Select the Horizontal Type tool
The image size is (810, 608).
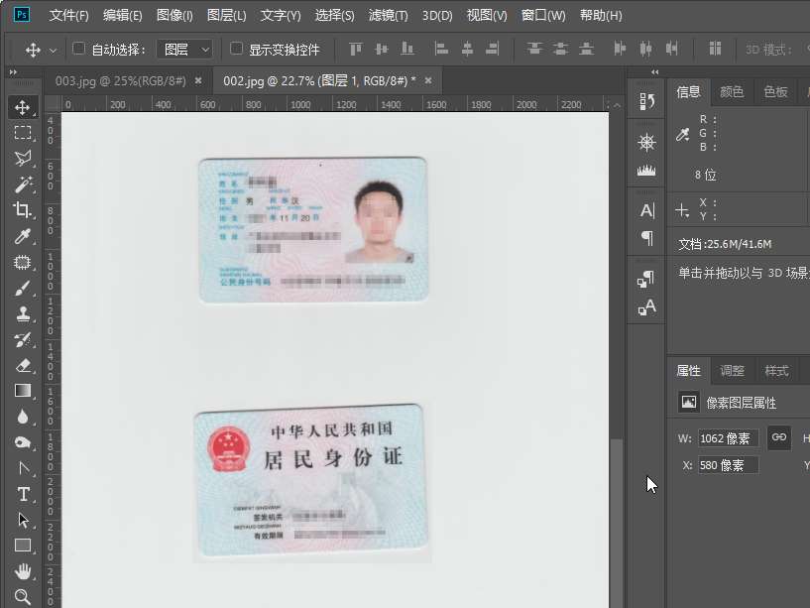(22, 494)
